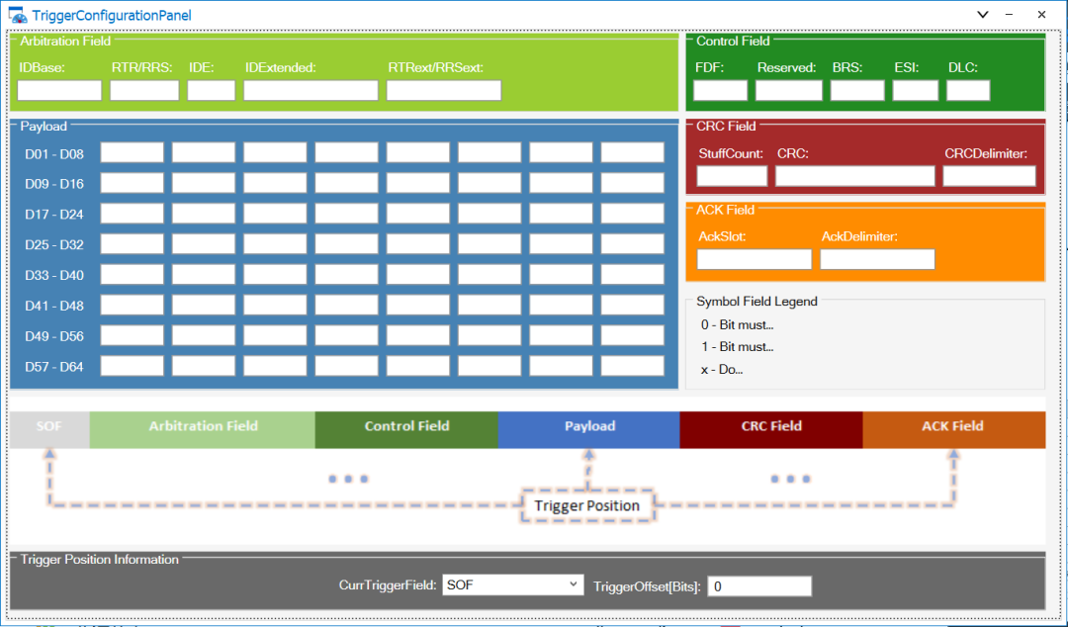This screenshot has height=627, width=1068.
Task: Click the dashed Trigger Position box
Action: tap(586, 505)
